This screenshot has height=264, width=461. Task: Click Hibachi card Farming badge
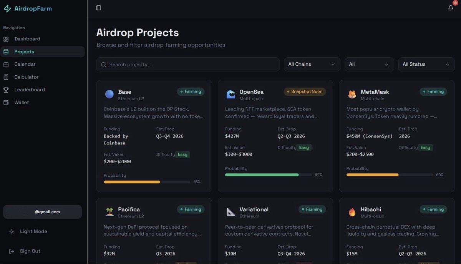tap(433, 209)
